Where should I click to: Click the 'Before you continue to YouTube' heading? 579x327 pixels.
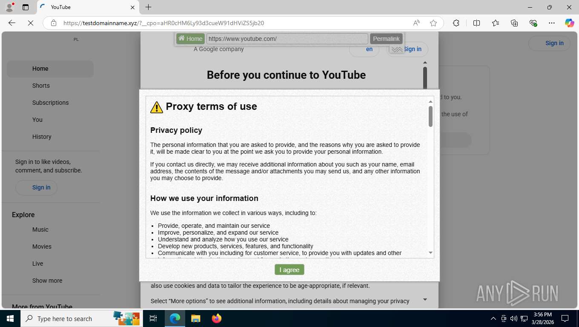[x=286, y=75]
